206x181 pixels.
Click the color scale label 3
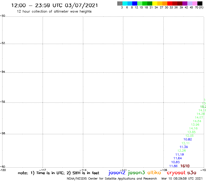(x=122, y=8)
